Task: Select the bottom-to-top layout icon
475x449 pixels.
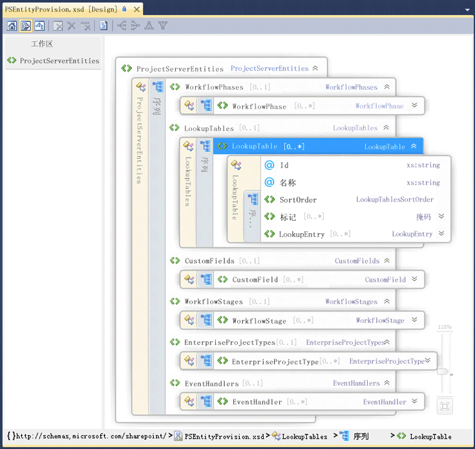Action: tap(163, 26)
